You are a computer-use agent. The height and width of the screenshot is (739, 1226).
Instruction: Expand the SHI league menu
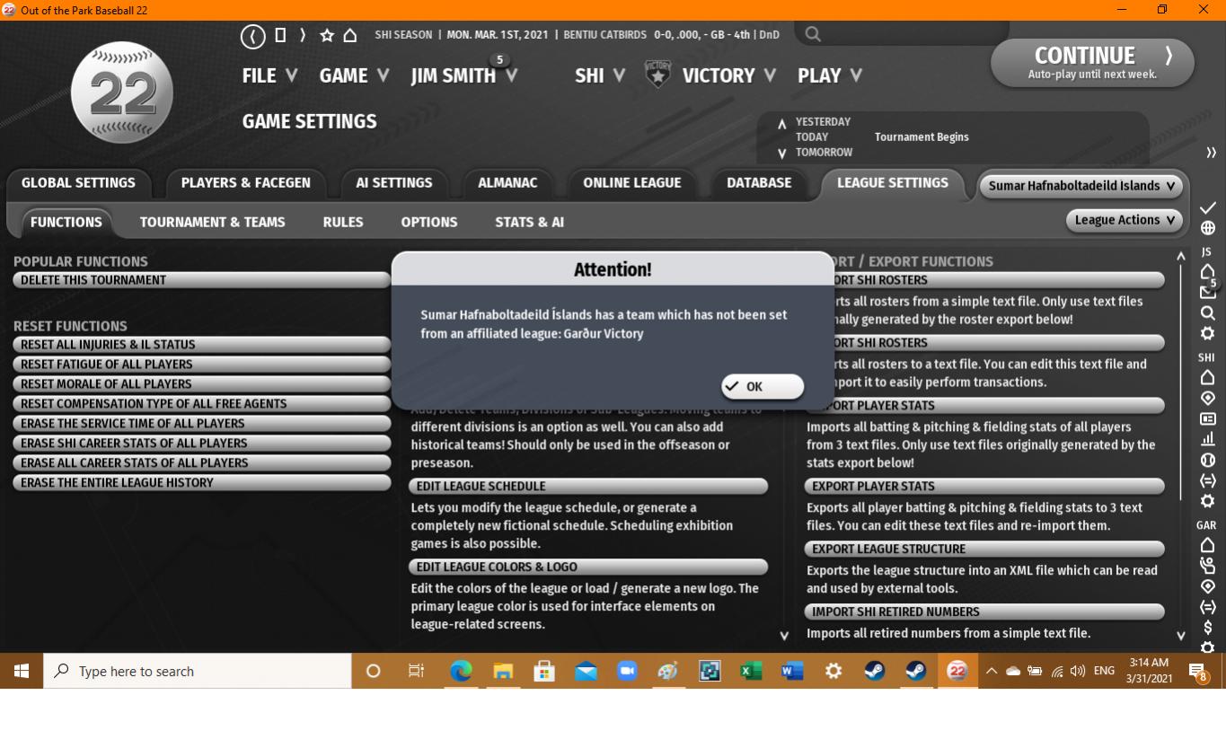click(600, 75)
